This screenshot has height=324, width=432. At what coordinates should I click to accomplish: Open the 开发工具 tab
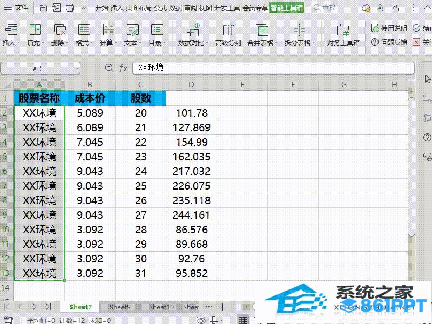click(227, 8)
